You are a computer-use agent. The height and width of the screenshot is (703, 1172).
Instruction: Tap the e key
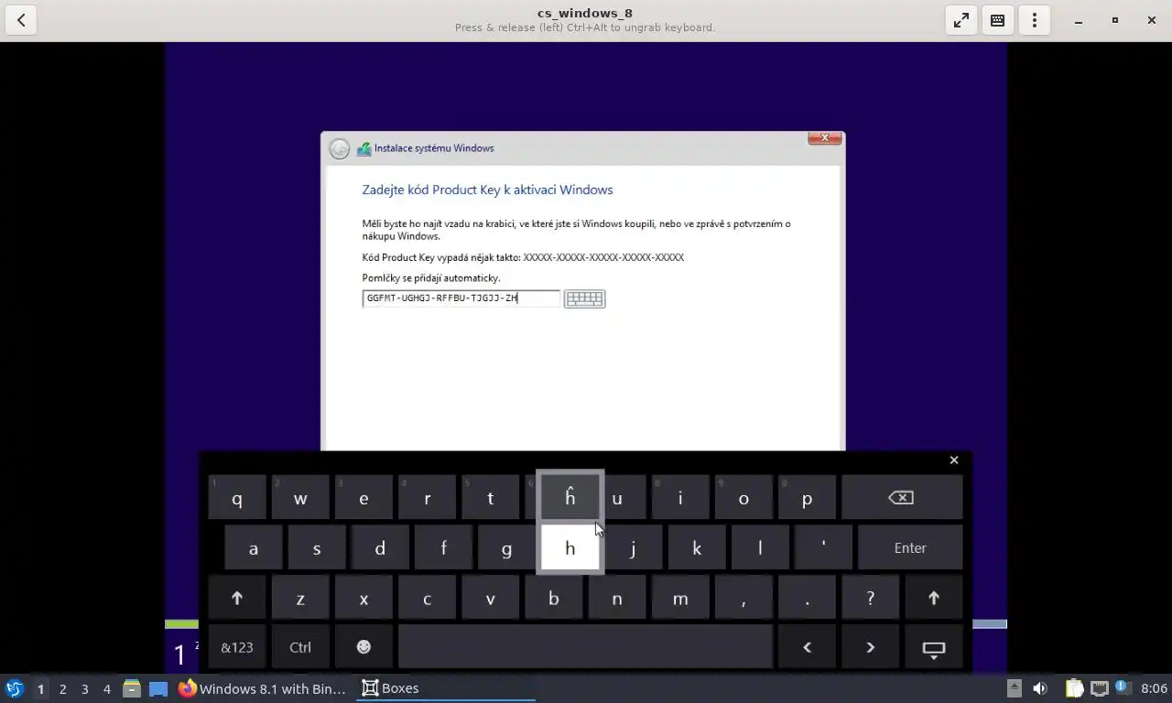click(x=364, y=498)
